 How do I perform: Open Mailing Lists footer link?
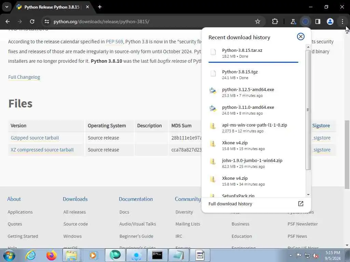click(x=188, y=224)
